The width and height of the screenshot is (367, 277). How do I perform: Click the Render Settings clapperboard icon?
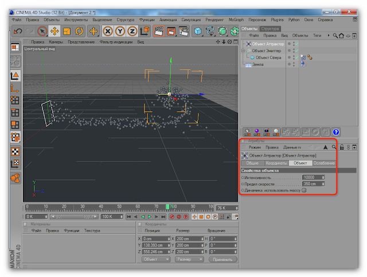coord(183,31)
